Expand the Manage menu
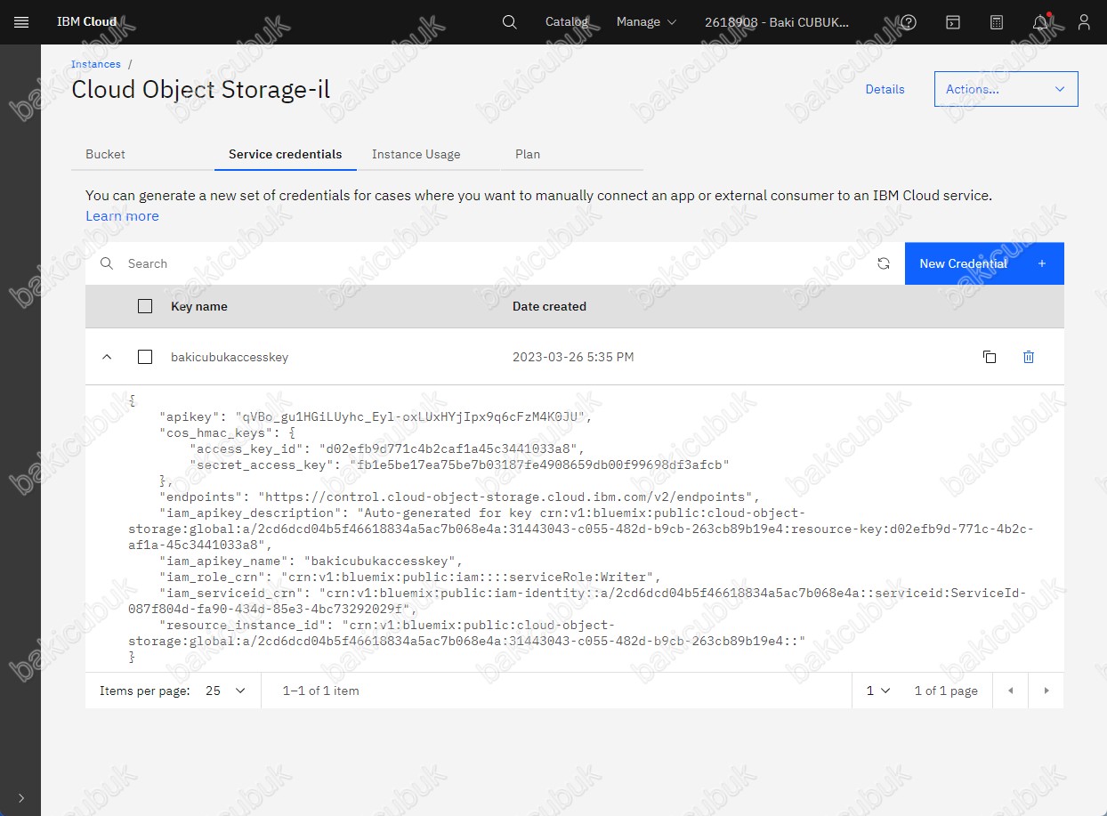This screenshot has width=1107, height=816. [646, 22]
